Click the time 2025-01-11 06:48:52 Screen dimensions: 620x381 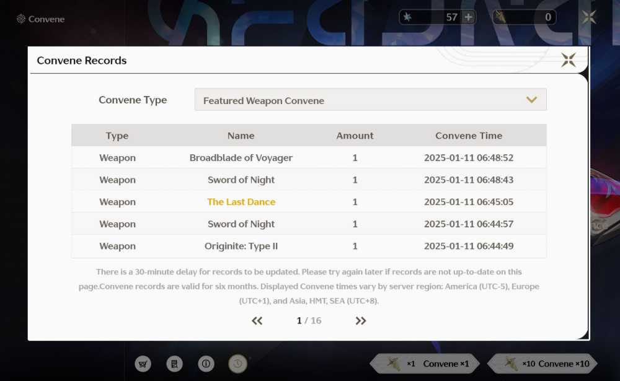coord(469,158)
